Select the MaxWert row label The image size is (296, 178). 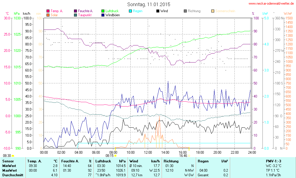[x=10, y=170]
